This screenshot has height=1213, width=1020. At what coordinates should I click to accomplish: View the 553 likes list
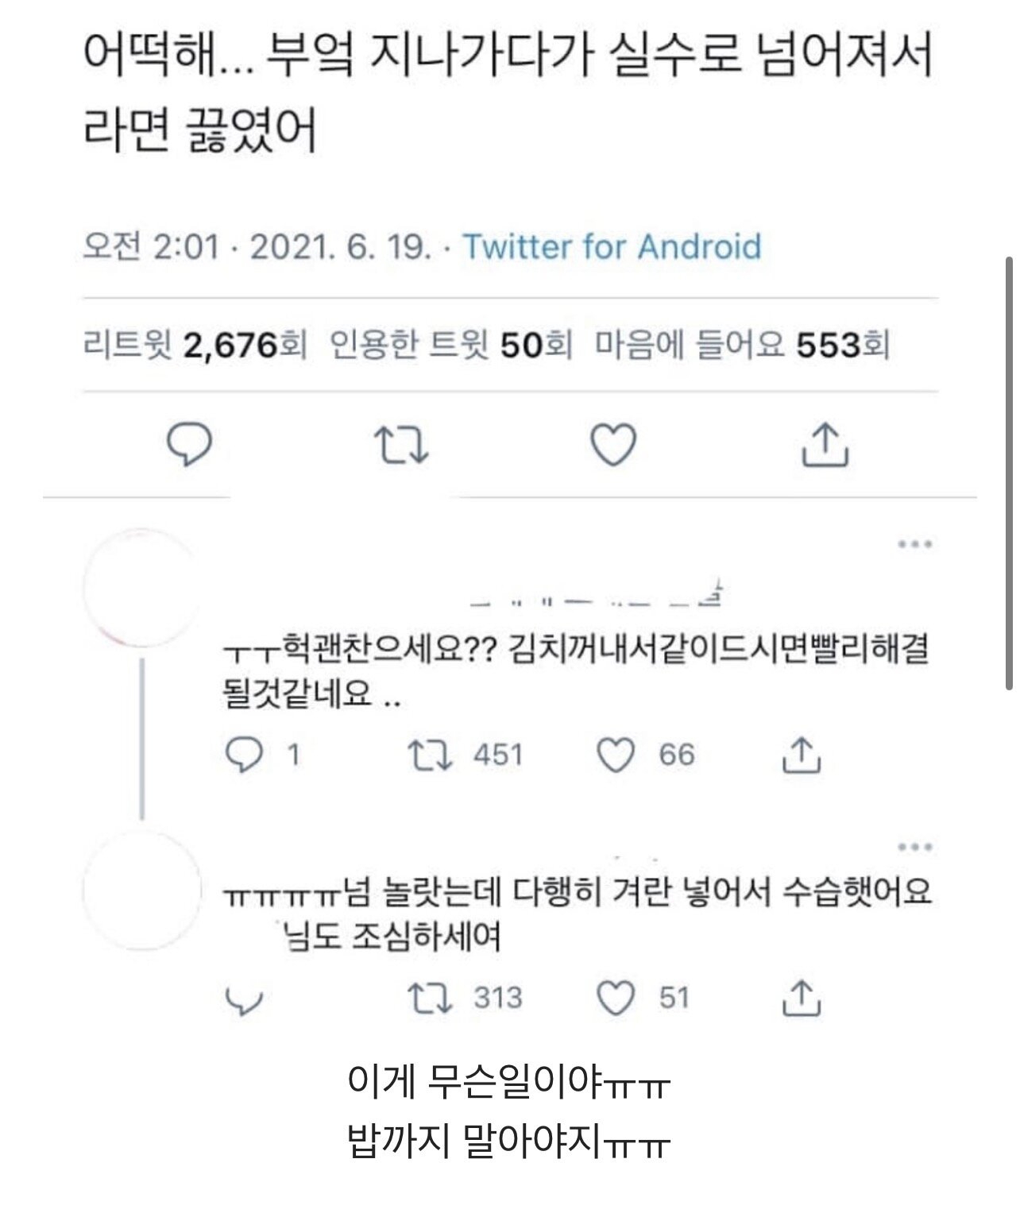pyautogui.click(x=742, y=346)
